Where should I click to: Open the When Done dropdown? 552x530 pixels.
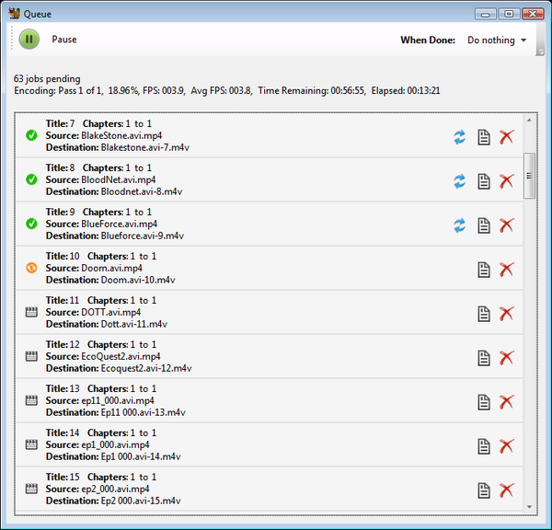coord(497,40)
